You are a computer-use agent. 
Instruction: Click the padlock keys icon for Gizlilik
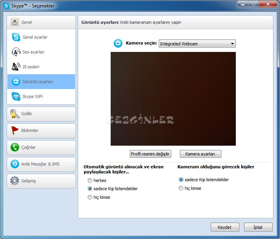pos(14,114)
